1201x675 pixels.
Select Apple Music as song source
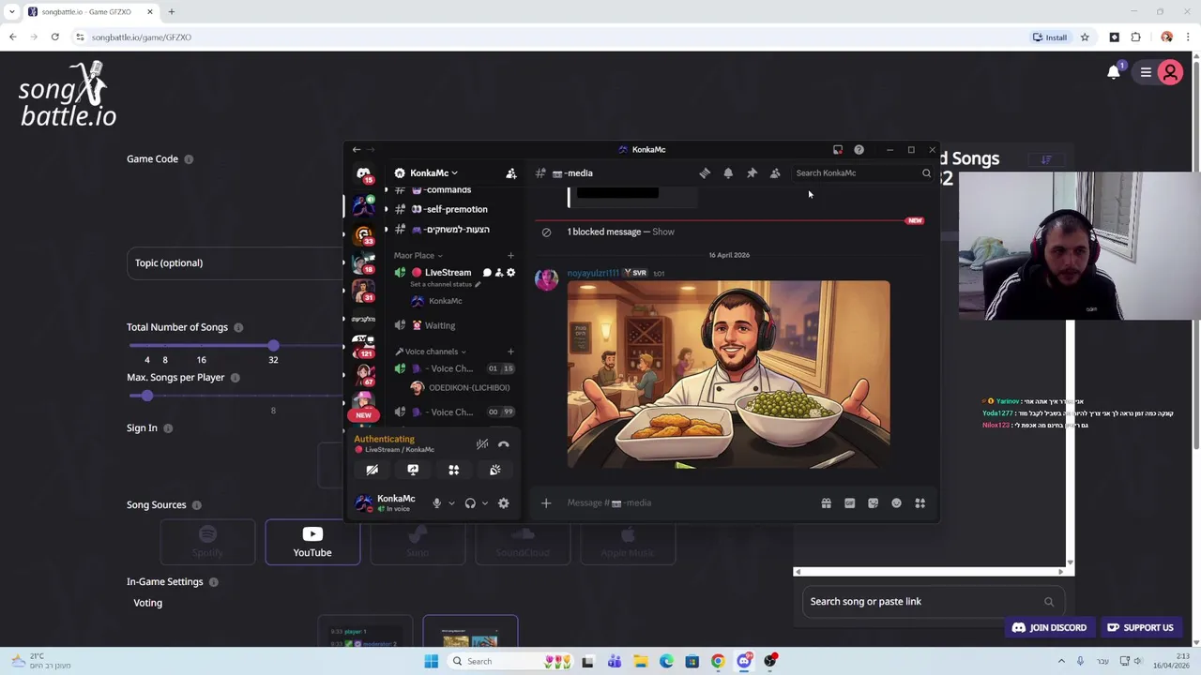pyautogui.click(x=628, y=542)
